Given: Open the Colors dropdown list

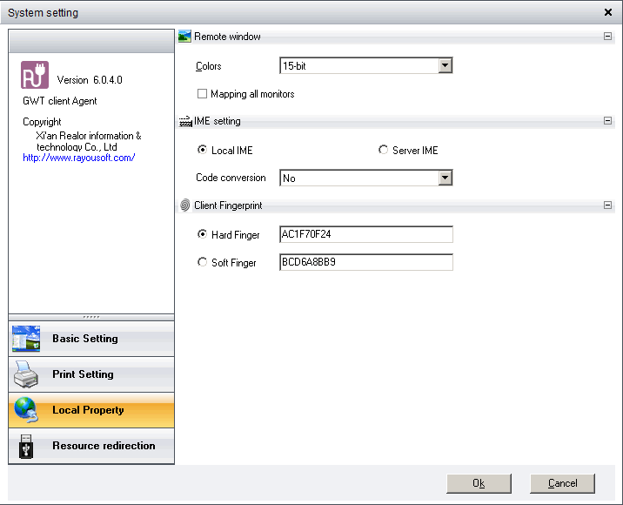Looking at the screenshot, I should coord(445,66).
